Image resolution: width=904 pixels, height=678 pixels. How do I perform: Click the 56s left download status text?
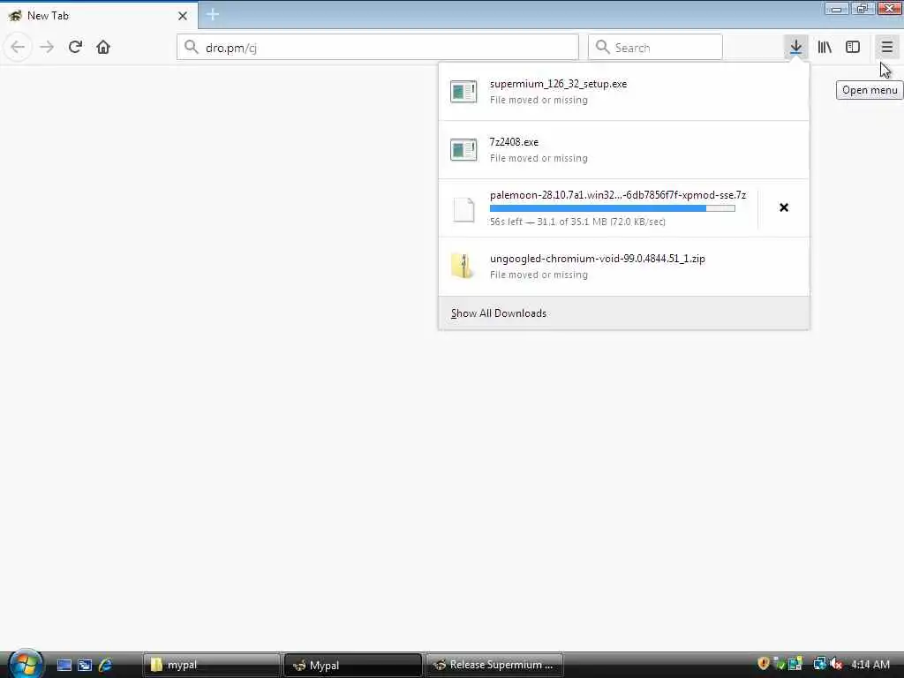[577, 222]
